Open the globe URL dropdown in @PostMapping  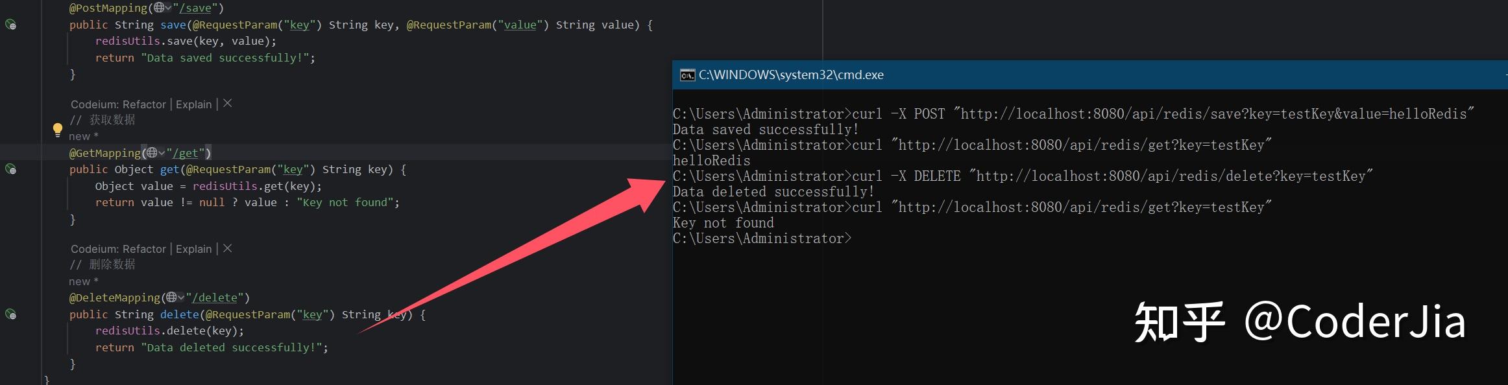162,8
